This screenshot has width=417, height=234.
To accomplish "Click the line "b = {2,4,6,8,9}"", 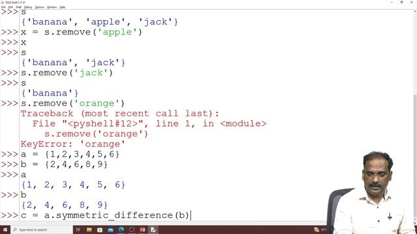I will (x=64, y=164).
